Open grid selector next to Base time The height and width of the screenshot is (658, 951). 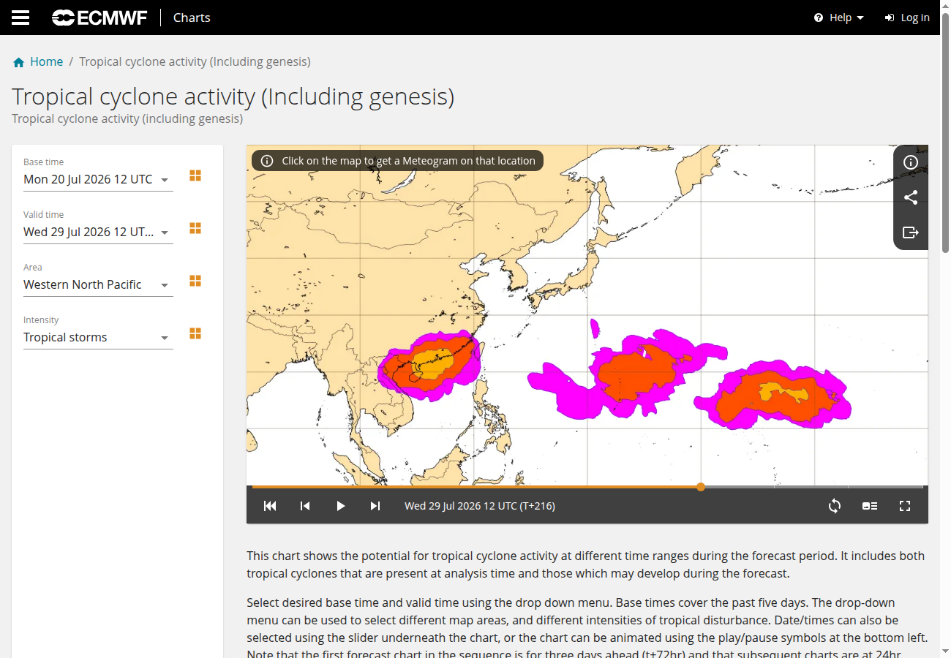(x=195, y=175)
